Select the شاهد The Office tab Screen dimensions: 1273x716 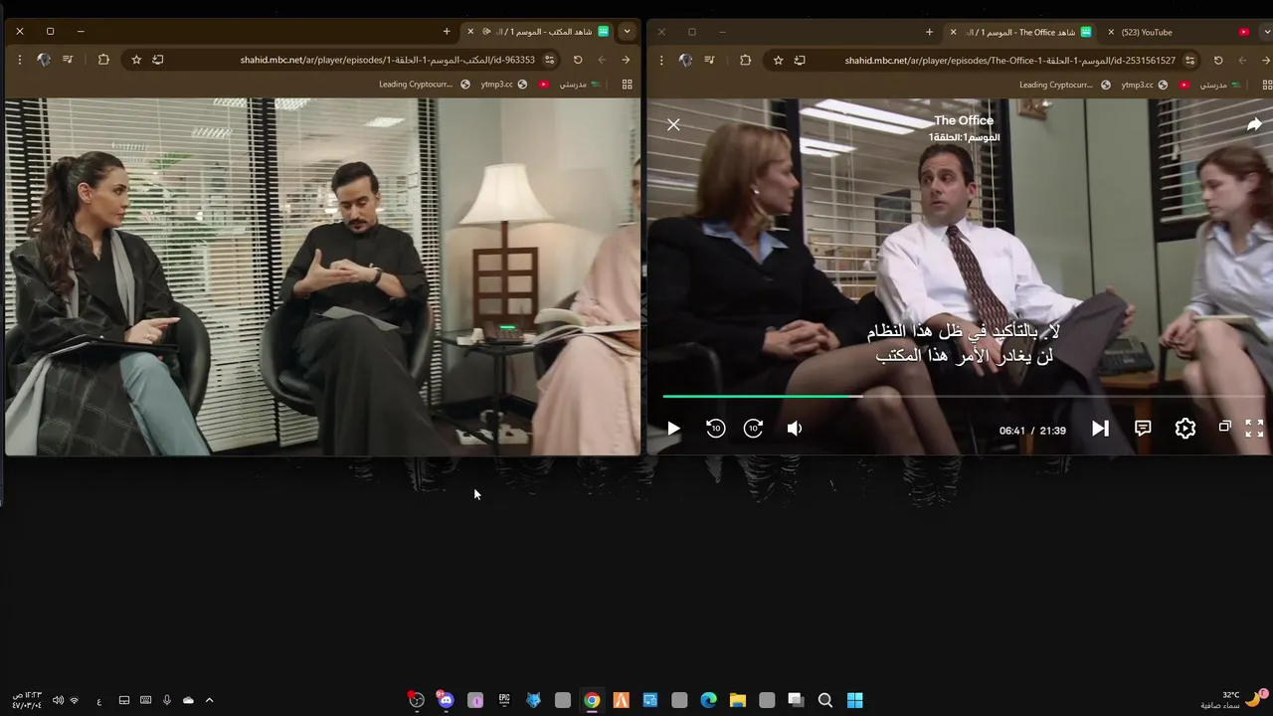(x=1022, y=32)
